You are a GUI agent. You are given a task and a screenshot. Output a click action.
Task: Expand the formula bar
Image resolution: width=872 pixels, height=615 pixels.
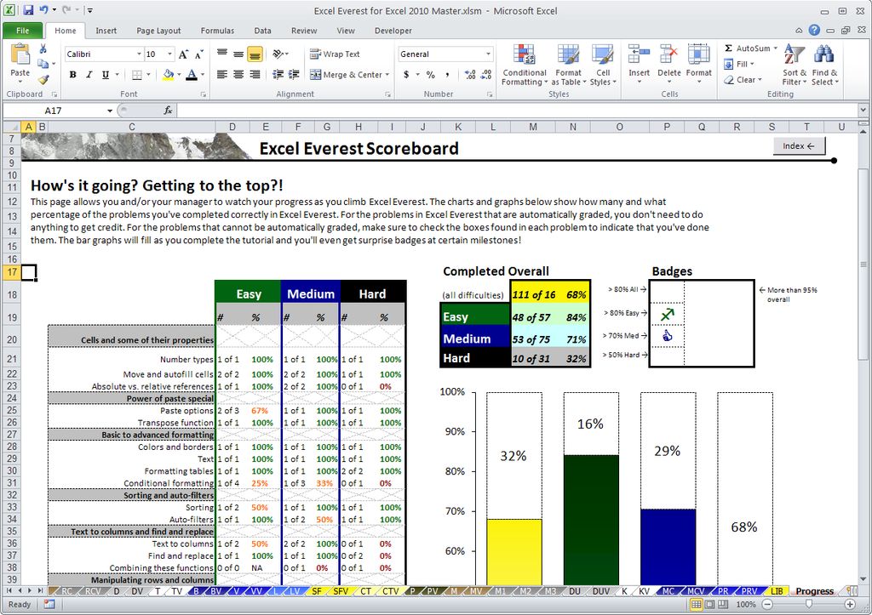coord(863,110)
